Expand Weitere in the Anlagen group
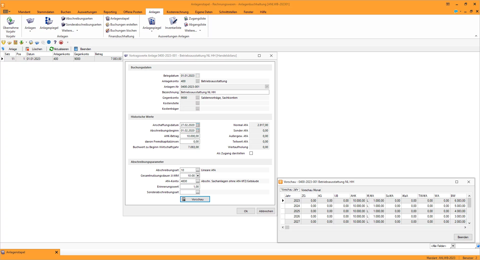The image size is (480, 260). point(70,31)
